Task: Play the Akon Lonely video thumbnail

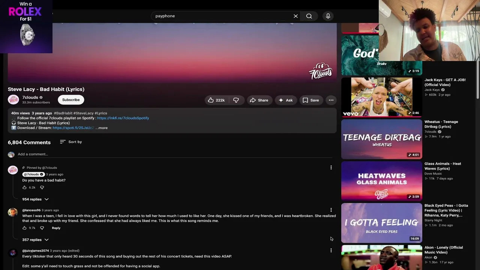Action: click(382, 258)
